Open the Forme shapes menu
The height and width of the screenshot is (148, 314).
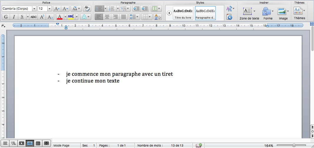pos(268,13)
